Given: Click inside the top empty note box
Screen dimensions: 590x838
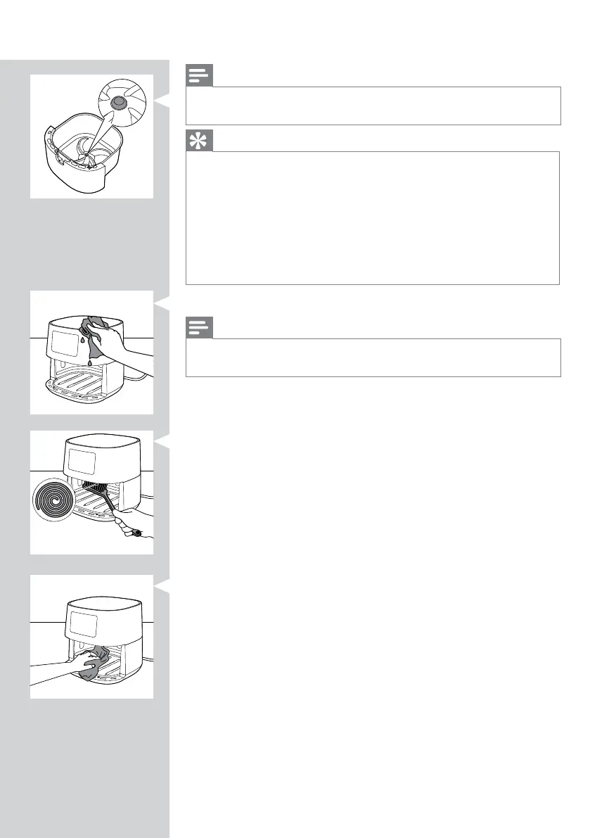Looking at the screenshot, I should pyautogui.click(x=373, y=106).
